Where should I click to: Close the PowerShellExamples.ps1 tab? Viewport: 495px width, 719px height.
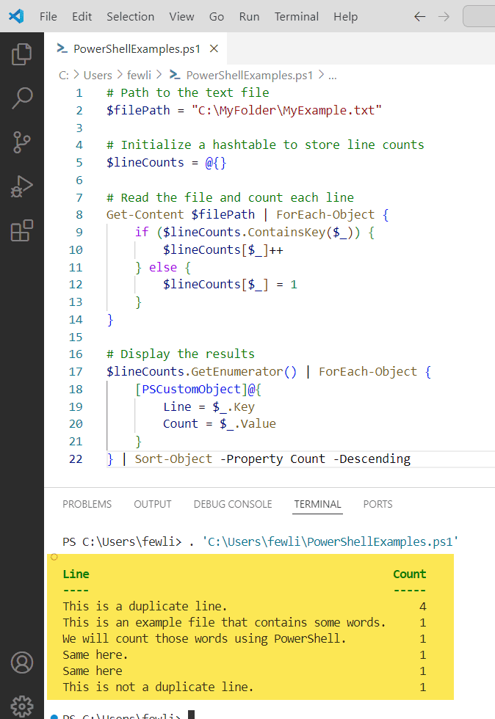213,48
